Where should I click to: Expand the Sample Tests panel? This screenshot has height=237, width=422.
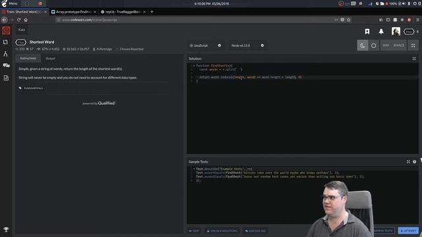click(x=408, y=162)
